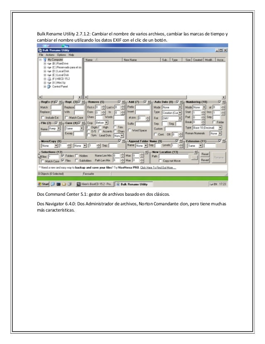The height and width of the screenshot is (344, 265).
Task: Toggle the Match Case checkbox in Repl. (3)
Action: 66,117
